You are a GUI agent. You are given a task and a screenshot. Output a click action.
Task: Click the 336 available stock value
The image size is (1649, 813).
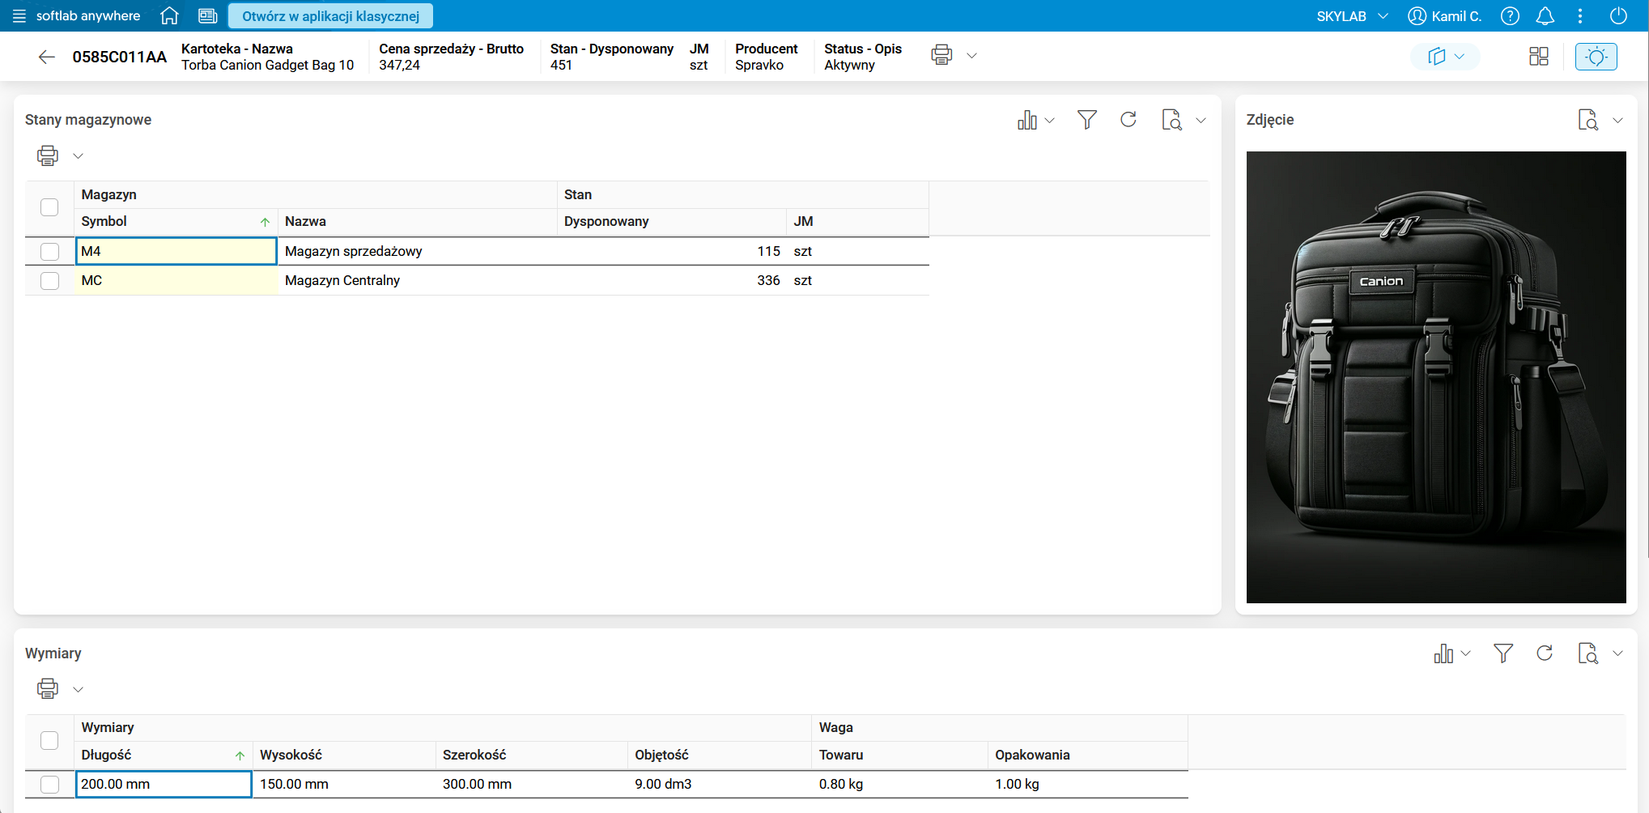point(768,281)
